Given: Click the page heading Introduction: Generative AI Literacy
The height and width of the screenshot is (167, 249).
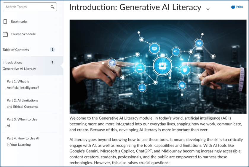Looking at the screenshot, I should click(x=135, y=7).
